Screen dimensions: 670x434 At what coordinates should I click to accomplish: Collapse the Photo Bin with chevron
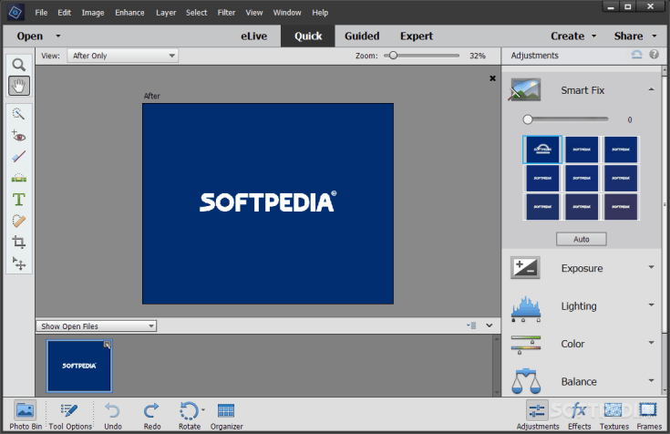[x=490, y=325]
